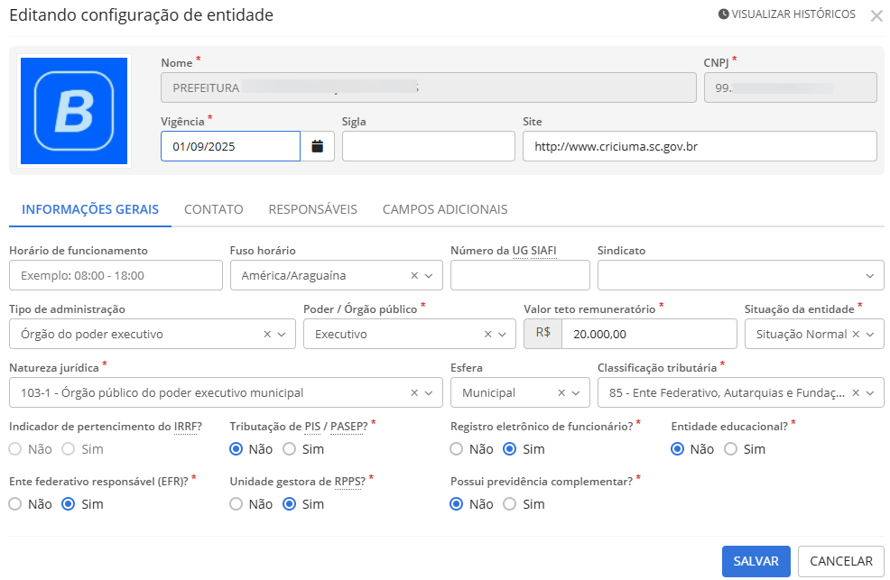Select Não for Ente federativo responsável (EFR)

click(15, 504)
